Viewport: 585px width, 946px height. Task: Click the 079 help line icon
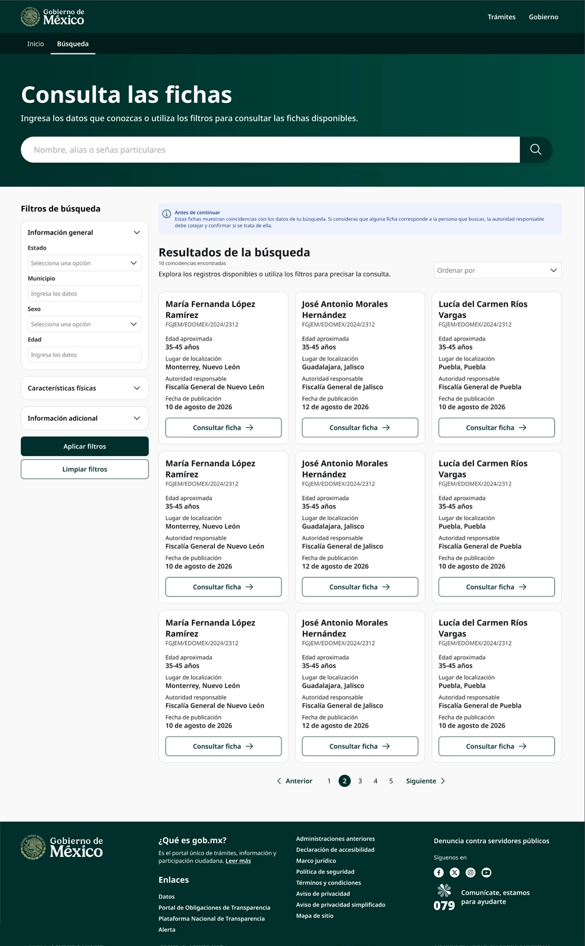click(x=445, y=897)
